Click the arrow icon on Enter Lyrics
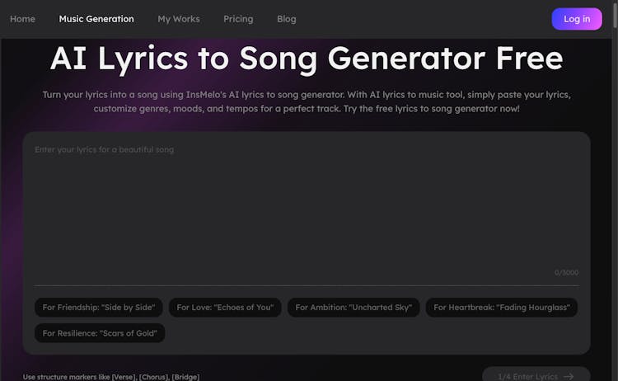Screen dimensions: 618x381 pyautogui.click(x=569, y=376)
